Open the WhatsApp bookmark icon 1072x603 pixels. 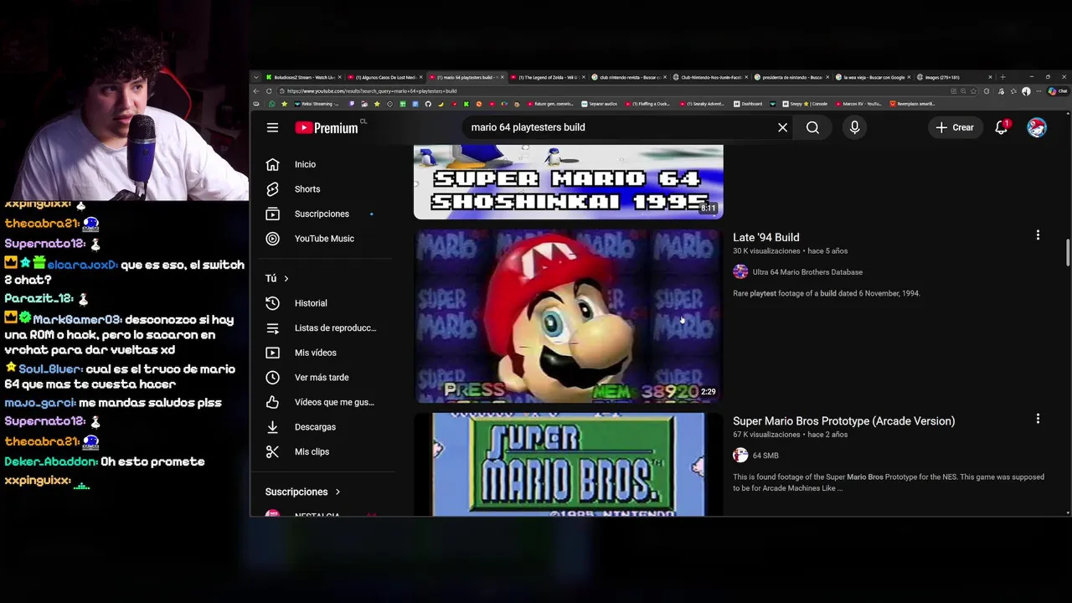(x=272, y=104)
